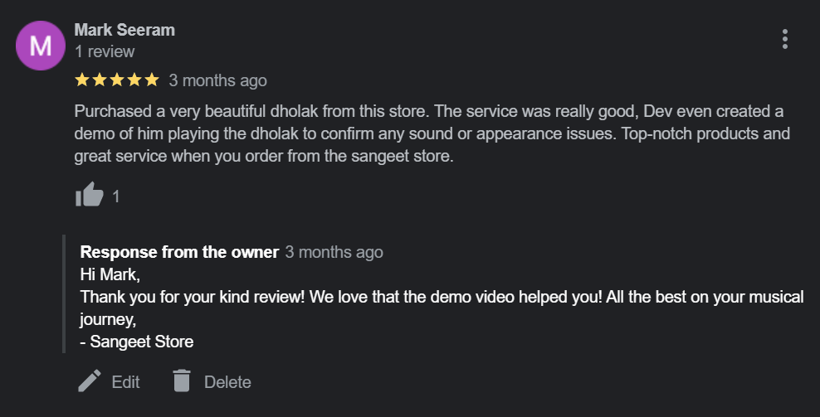The width and height of the screenshot is (820, 417).
Task: Click the pencil edit icon
Action: click(89, 381)
